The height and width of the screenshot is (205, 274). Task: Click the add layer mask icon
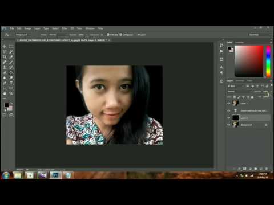point(245,169)
